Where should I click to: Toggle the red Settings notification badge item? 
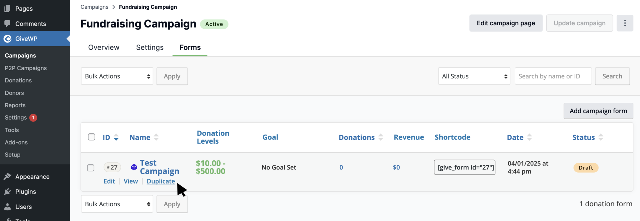click(34, 117)
